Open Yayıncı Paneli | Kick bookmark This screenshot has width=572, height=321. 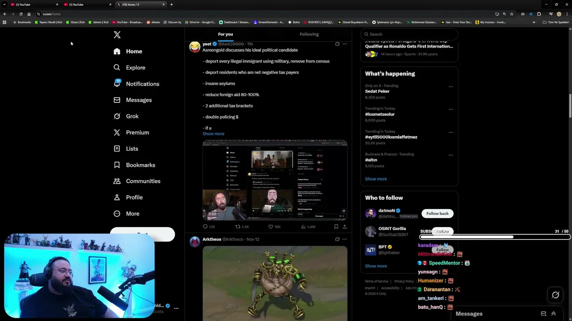[x=49, y=22]
